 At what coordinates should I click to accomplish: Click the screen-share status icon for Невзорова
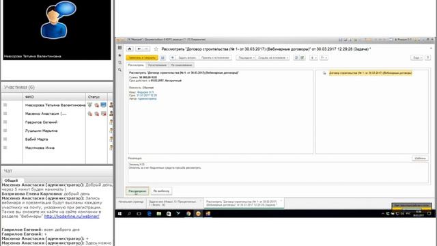pos(103,105)
